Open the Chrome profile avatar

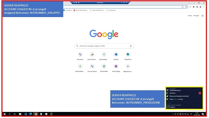pyautogui.click(x=200, y=7)
